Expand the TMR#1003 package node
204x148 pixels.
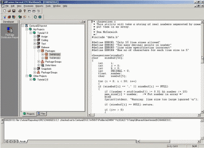pyautogui.click(x=42, y=58)
